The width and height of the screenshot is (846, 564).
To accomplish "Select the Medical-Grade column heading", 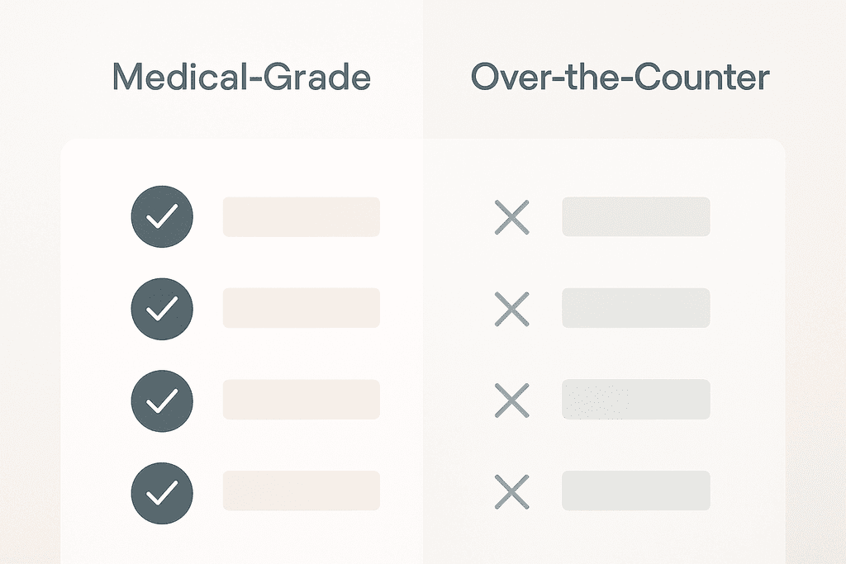I will tap(241, 78).
